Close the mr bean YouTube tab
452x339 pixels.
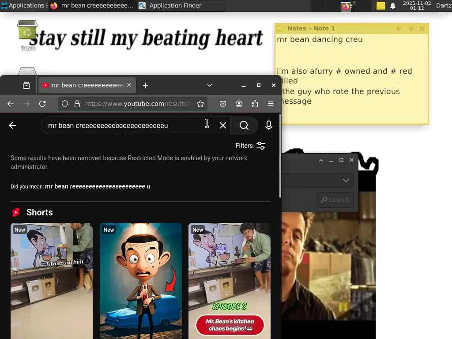[129, 85]
